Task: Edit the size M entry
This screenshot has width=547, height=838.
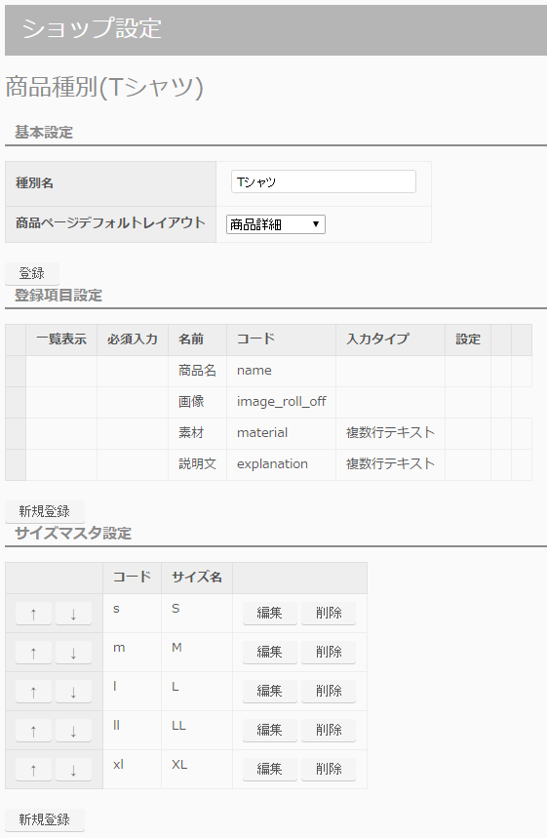Action: pos(270,652)
